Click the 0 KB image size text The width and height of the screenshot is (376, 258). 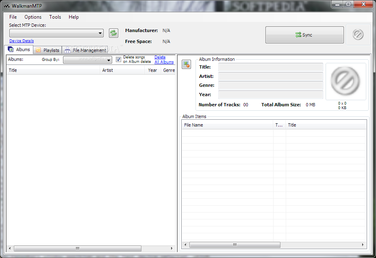coord(342,108)
